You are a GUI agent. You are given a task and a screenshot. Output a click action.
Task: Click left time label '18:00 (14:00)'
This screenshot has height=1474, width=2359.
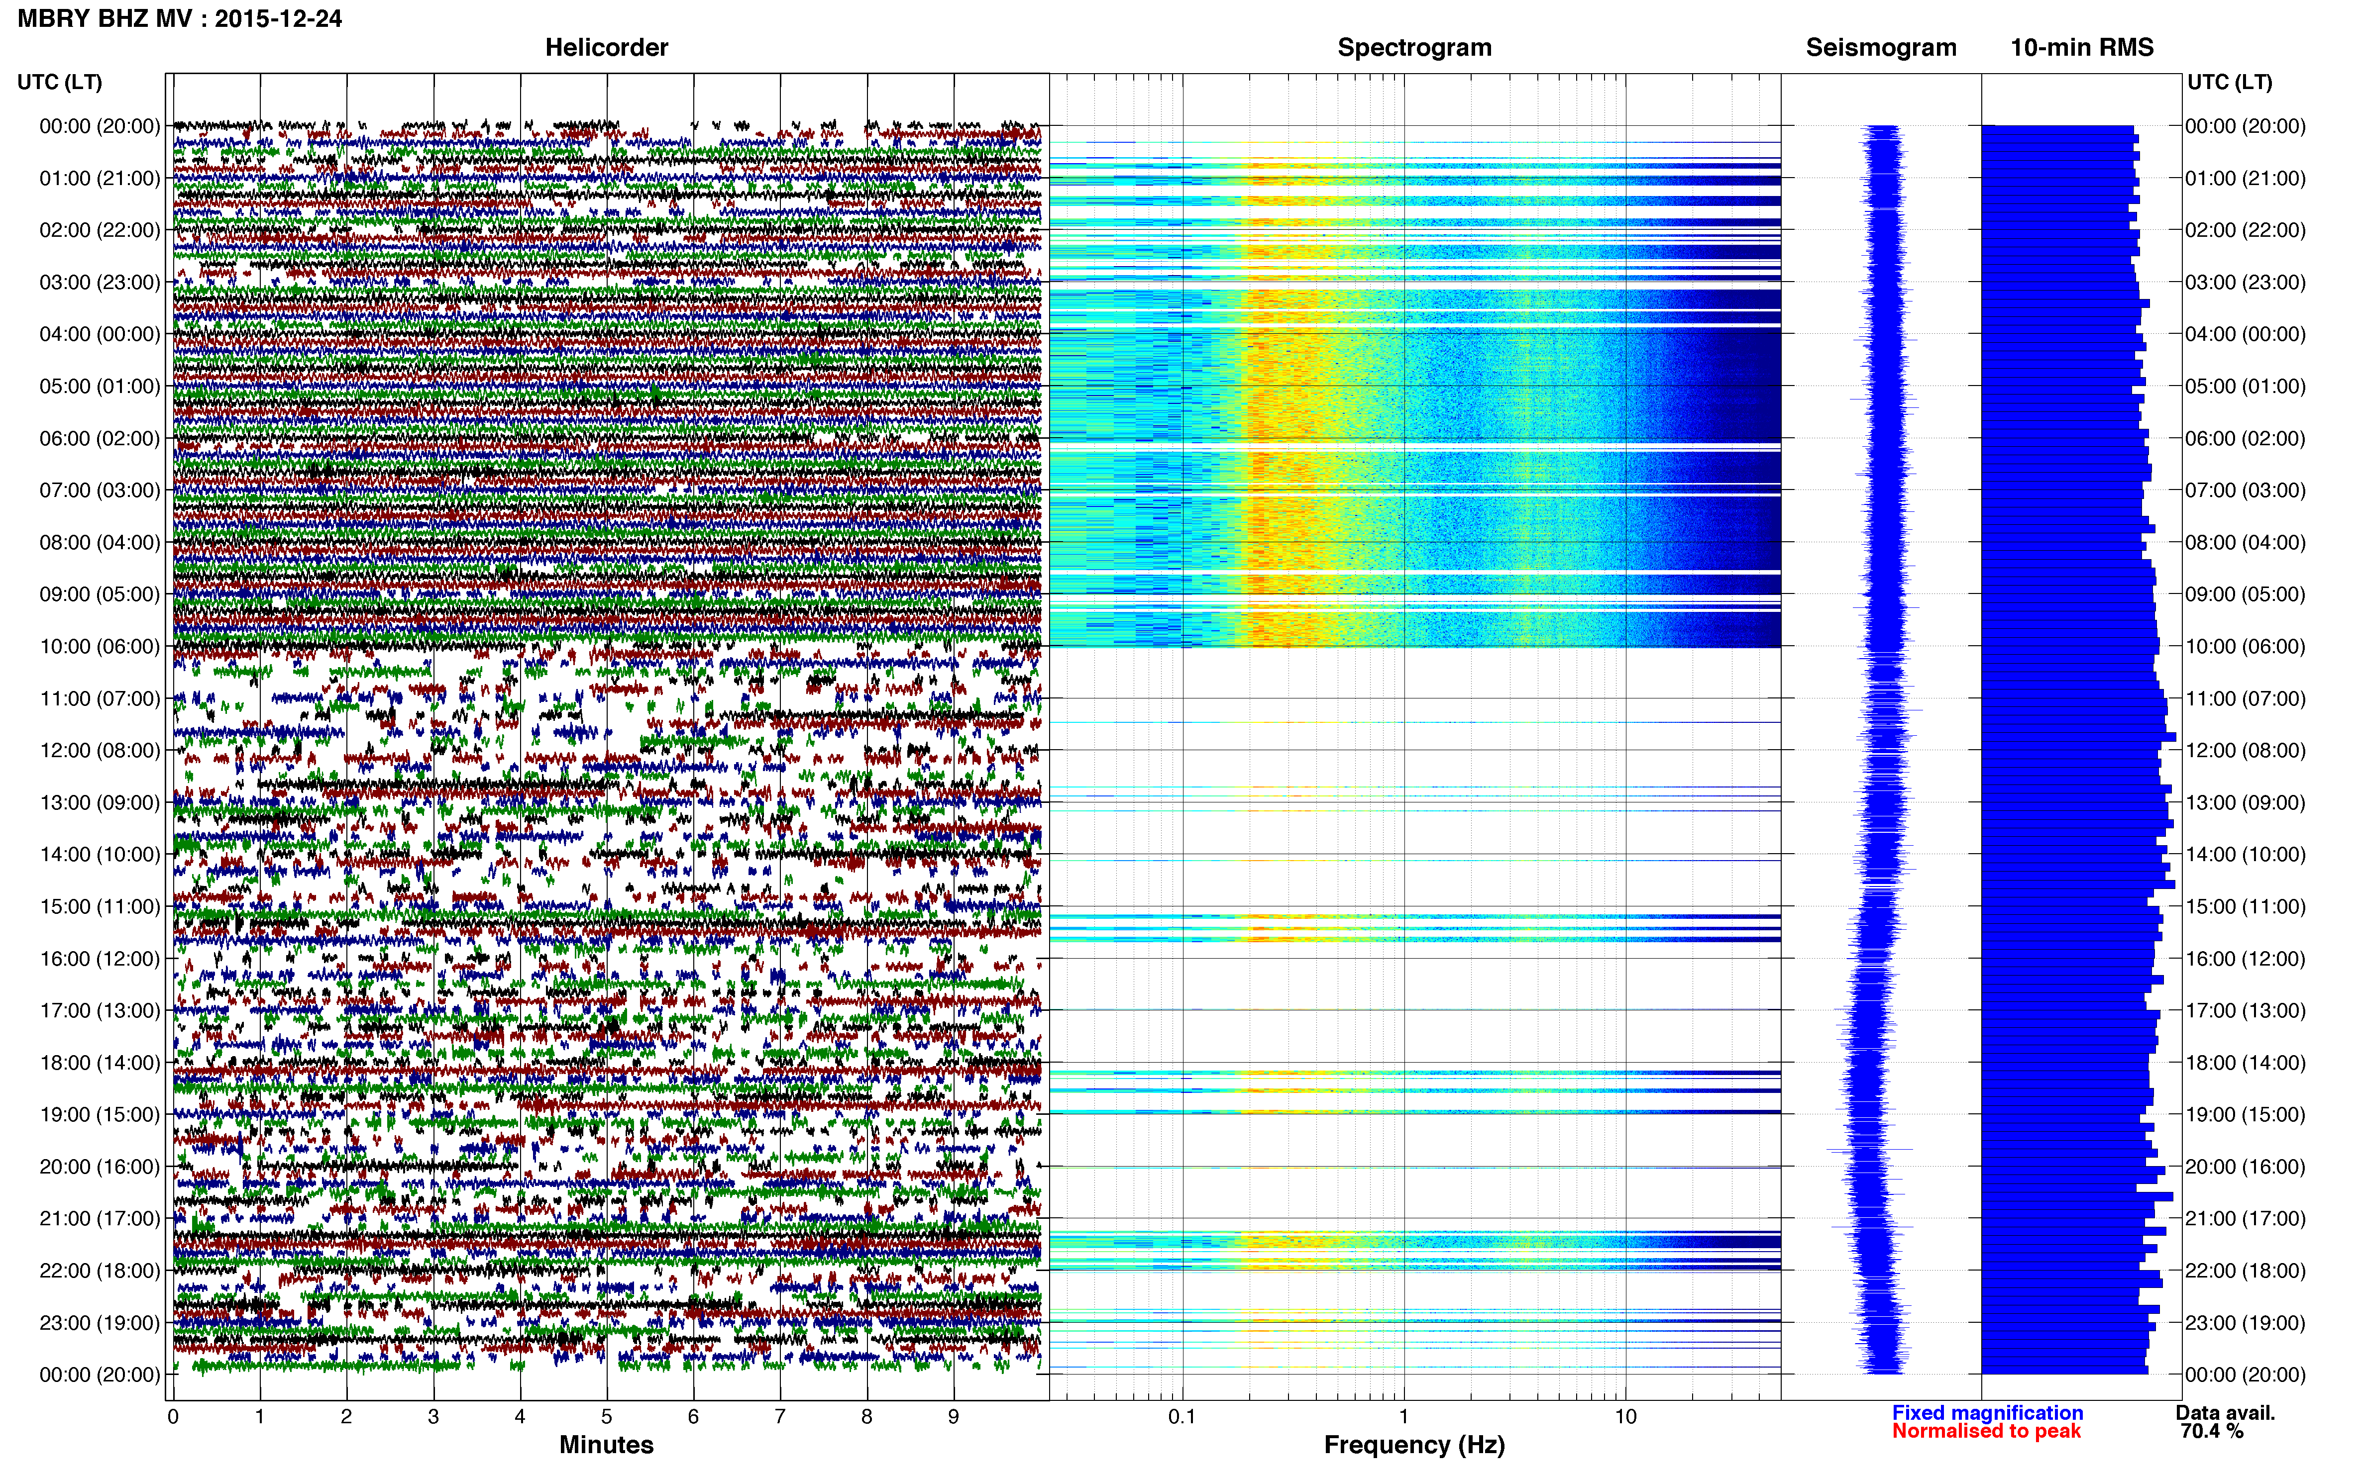[100, 1063]
